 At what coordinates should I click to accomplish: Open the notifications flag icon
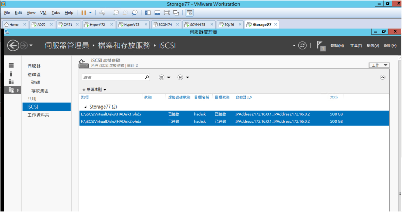click(320, 46)
